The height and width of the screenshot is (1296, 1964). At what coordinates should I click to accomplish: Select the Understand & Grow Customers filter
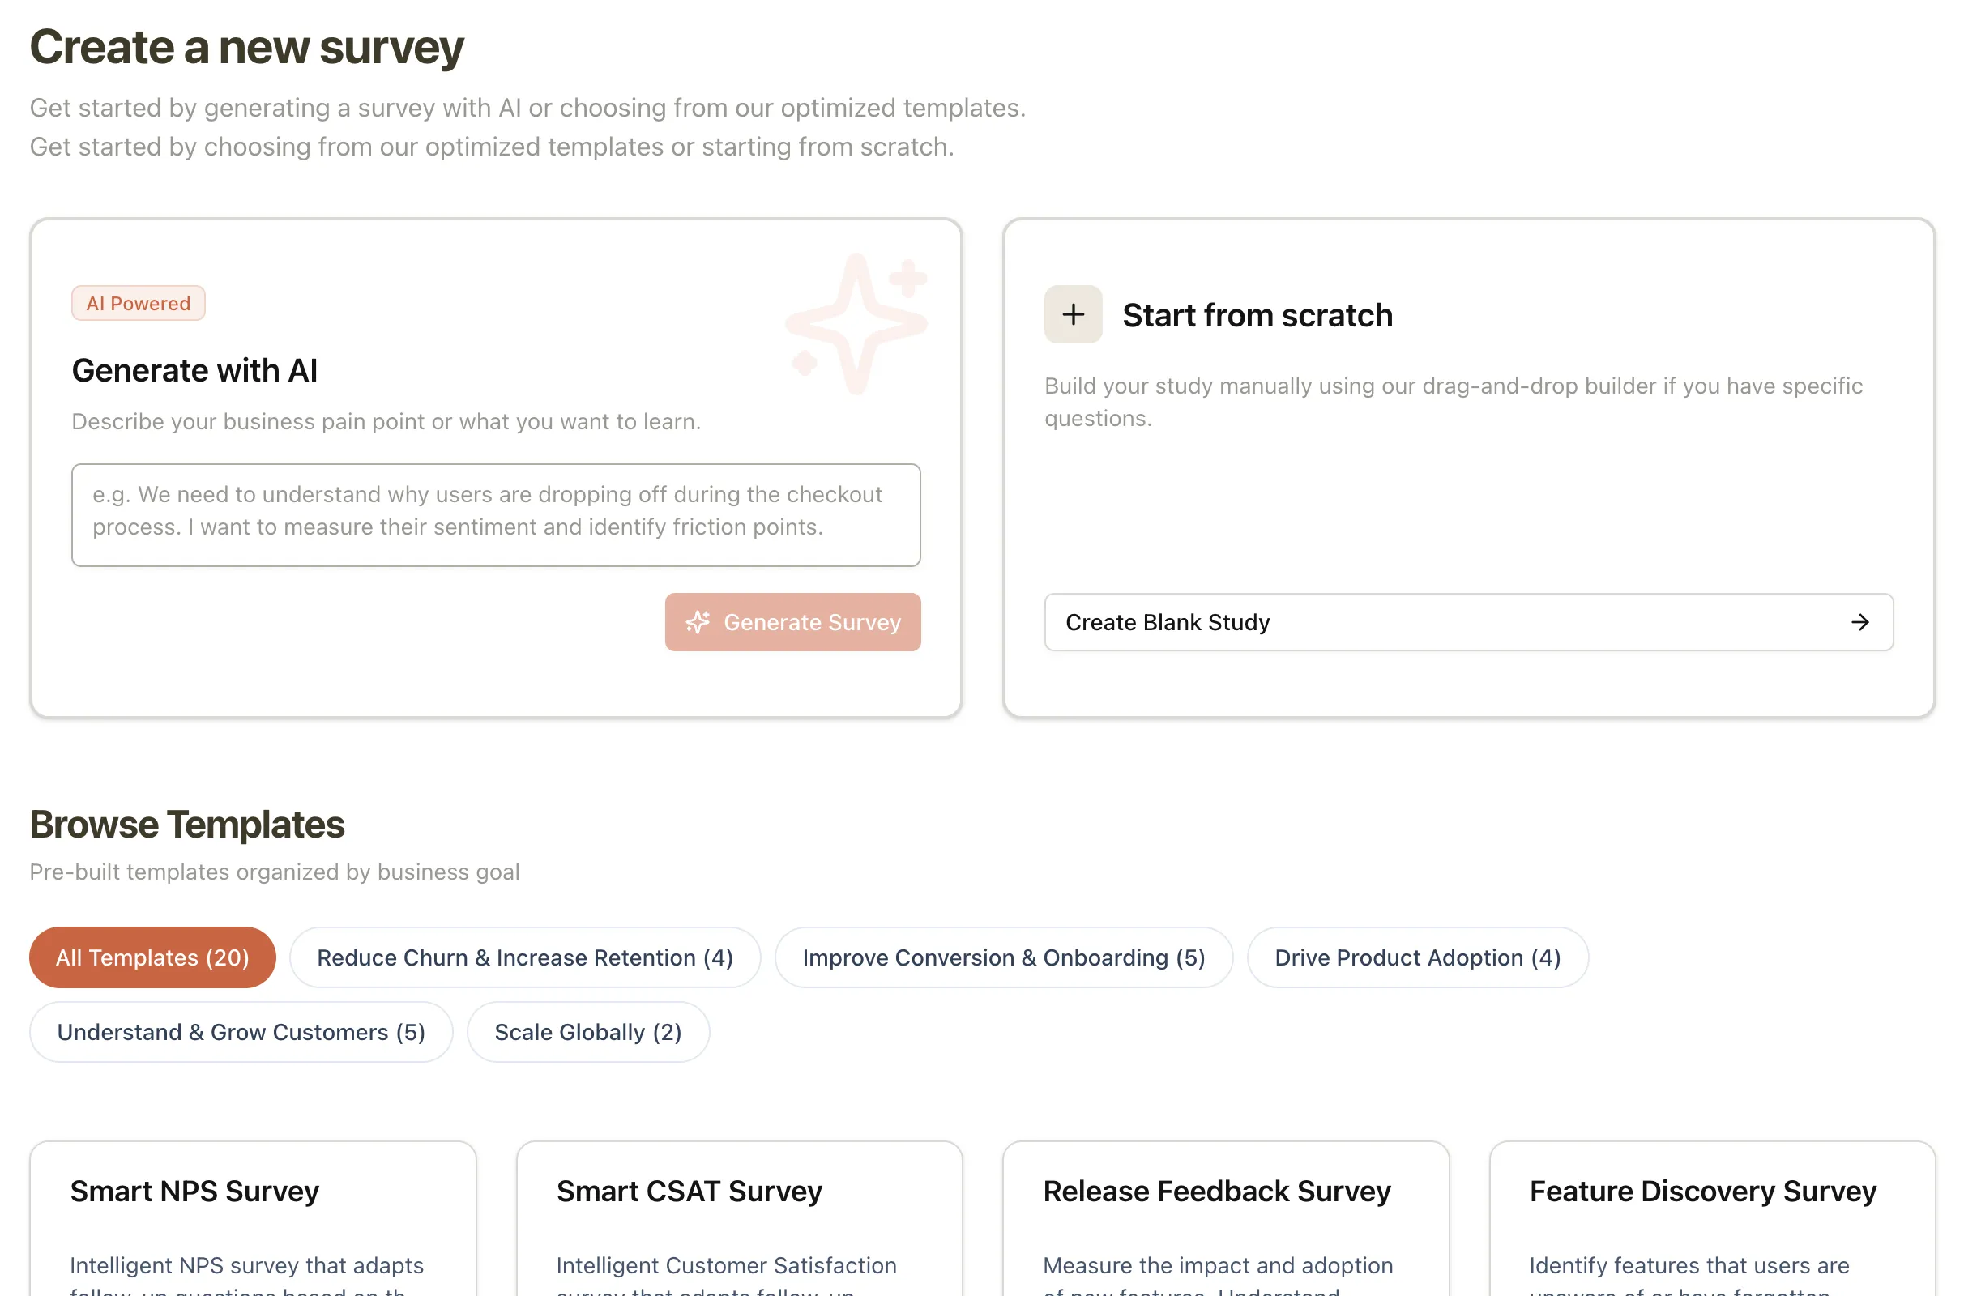(x=241, y=1031)
